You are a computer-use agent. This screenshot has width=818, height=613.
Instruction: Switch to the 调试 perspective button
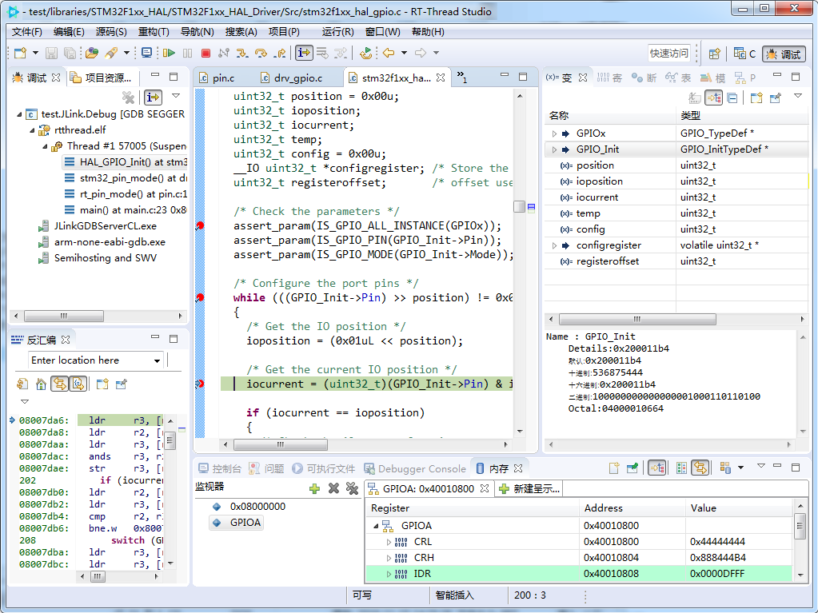[783, 54]
